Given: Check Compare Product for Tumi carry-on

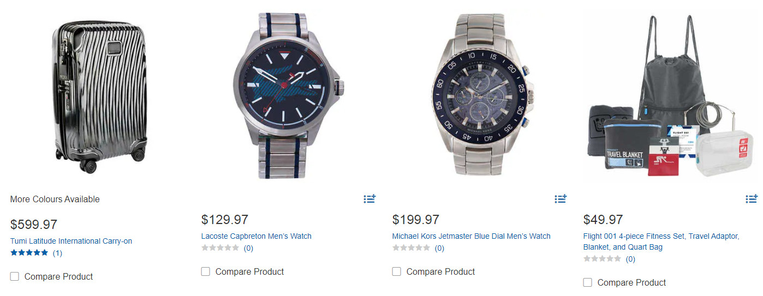Looking at the screenshot, I should point(15,276).
